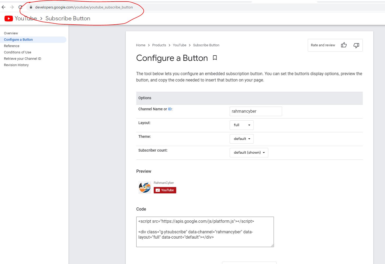Click the Products breadcrumb link
This screenshot has width=385, height=264.
pos(159,45)
